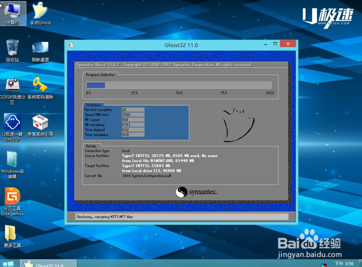Click the Symantec Ghost 11.0.2 copyright header
The image size is (362, 267).
pyautogui.click(x=164, y=65)
